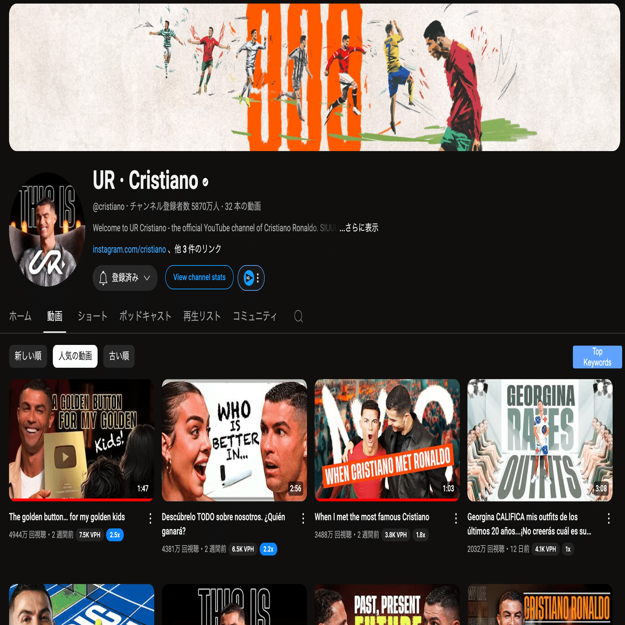Switch to the コミュニティ tab

click(255, 316)
